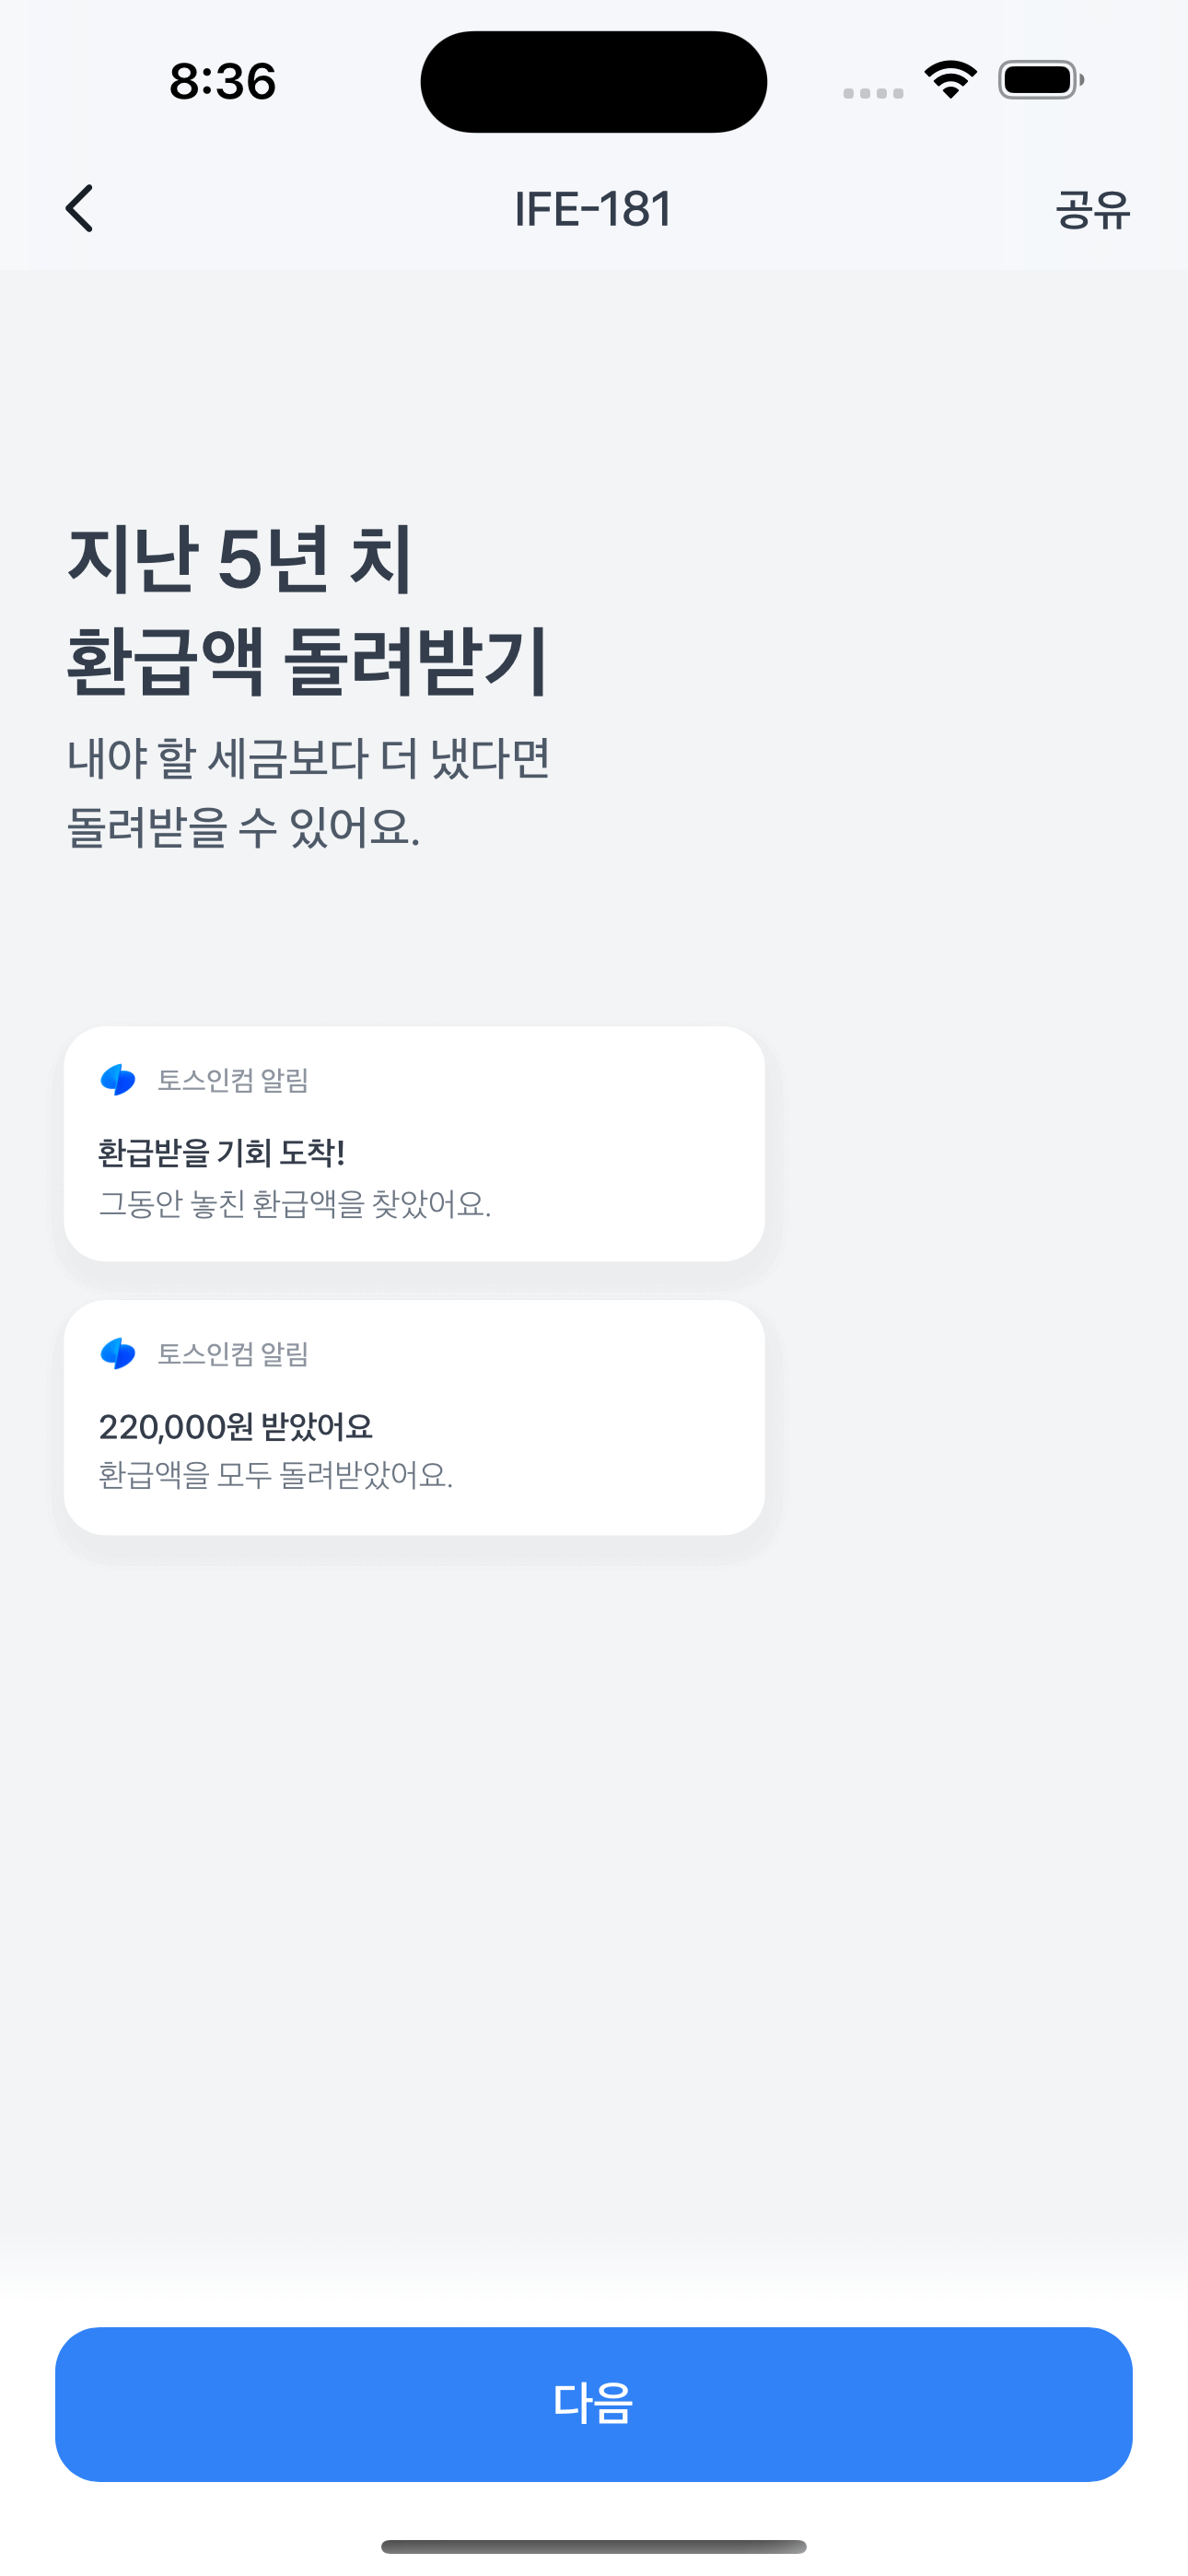Viewport: 1188px width, 2576px height.
Task: Tap the 지난 5년 치 환급액 돌려받기 heading
Action: click(x=307, y=610)
